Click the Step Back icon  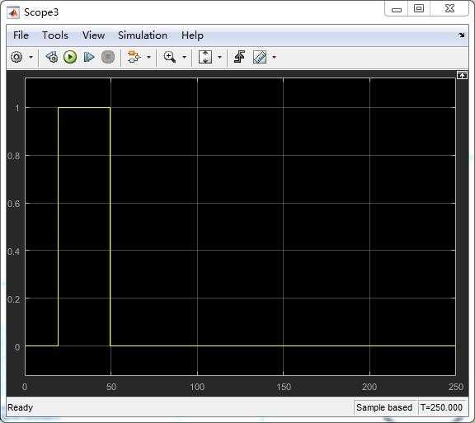click(52, 57)
